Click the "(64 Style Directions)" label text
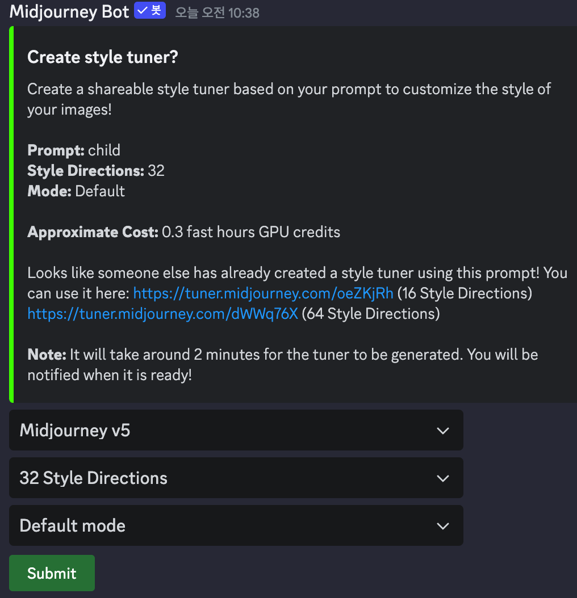Viewport: 577px width, 598px height. 370,314
